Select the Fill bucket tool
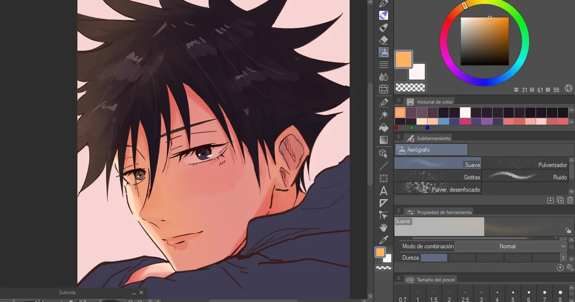This screenshot has height=302, width=575. (x=384, y=128)
